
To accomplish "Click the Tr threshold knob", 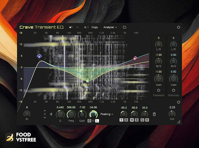I will click(x=93, y=115).
